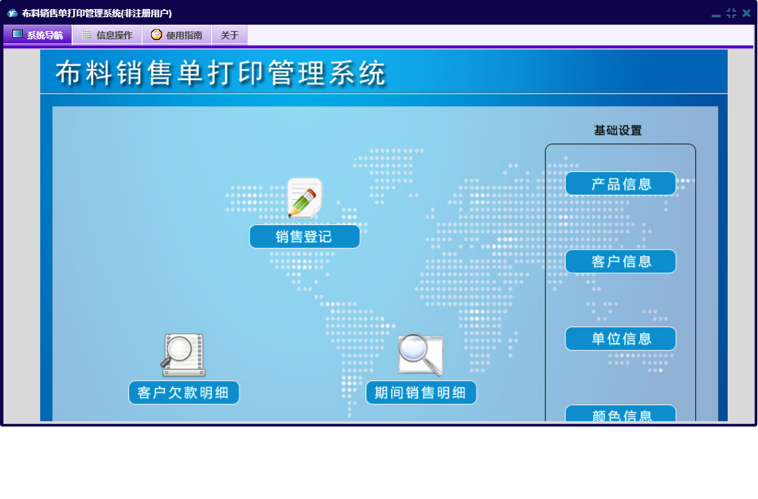This screenshot has width=758, height=499.
Task: Click the 布料销售单打印管理系统 banner title
Action: [221, 73]
